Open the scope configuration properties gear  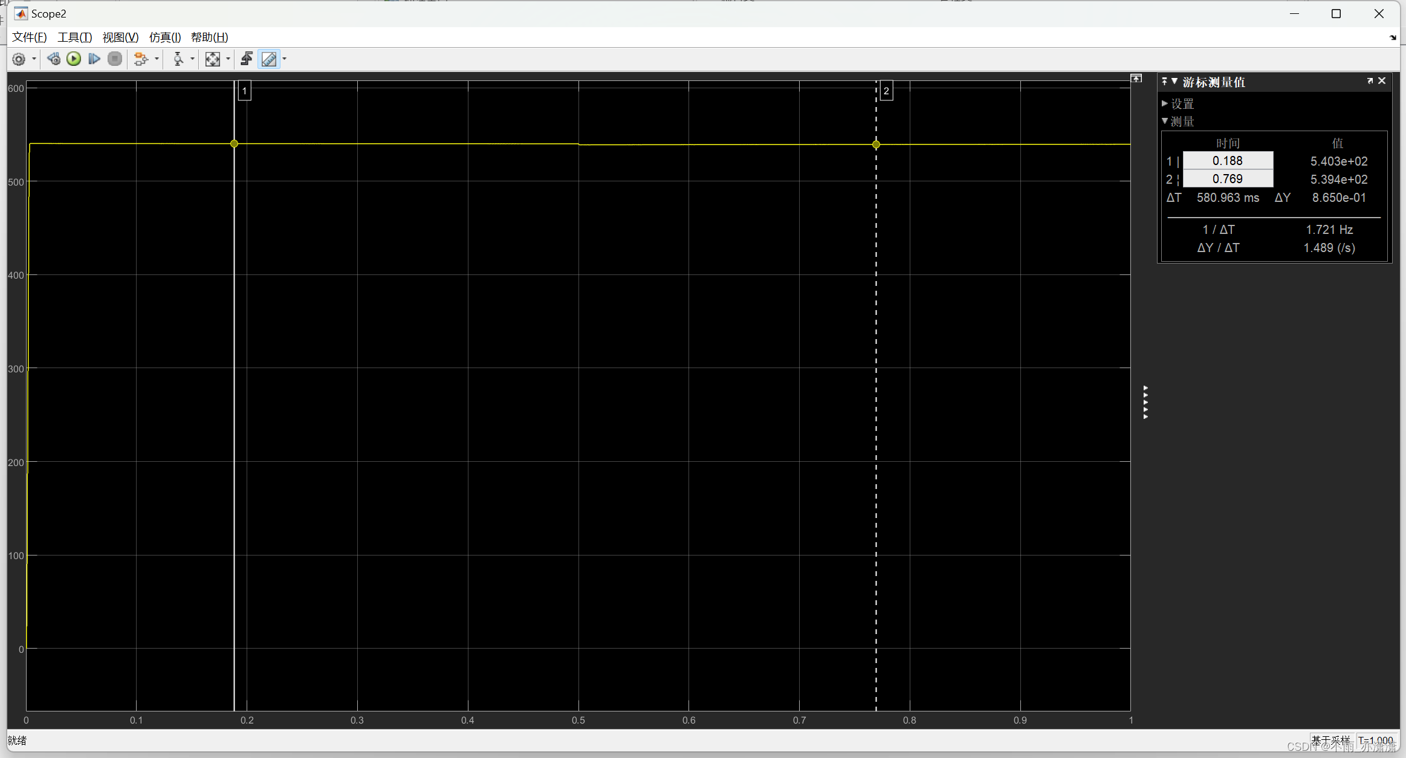pyautogui.click(x=19, y=59)
